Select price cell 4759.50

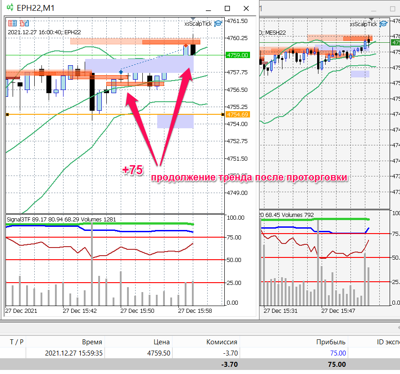coord(159,353)
